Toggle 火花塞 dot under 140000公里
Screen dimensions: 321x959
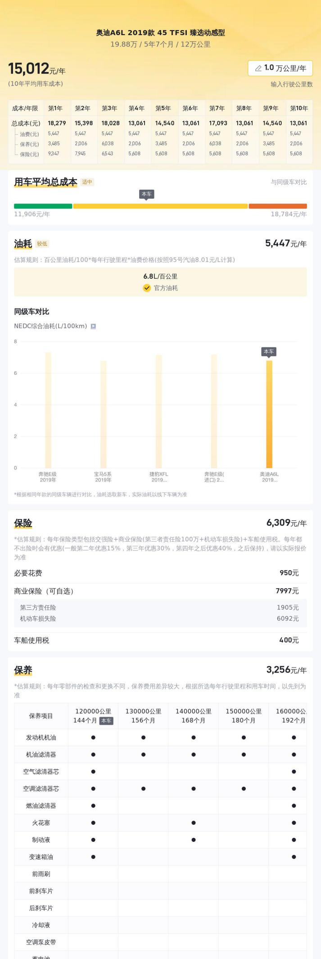tap(194, 823)
